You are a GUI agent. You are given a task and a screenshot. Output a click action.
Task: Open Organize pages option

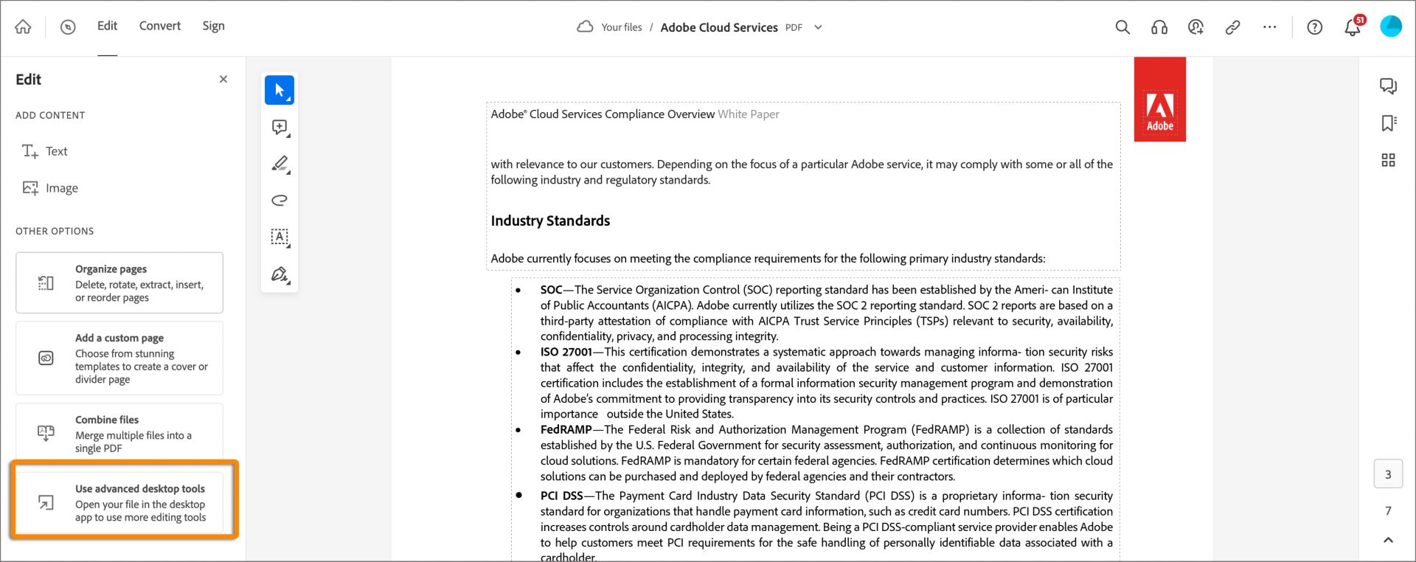(119, 282)
